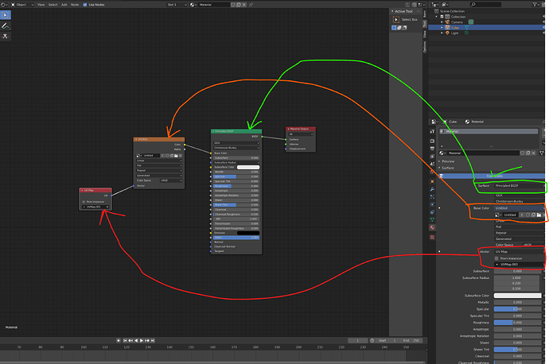
Task: Open Linear interpolation dropdown in texture node
Action: [159, 161]
